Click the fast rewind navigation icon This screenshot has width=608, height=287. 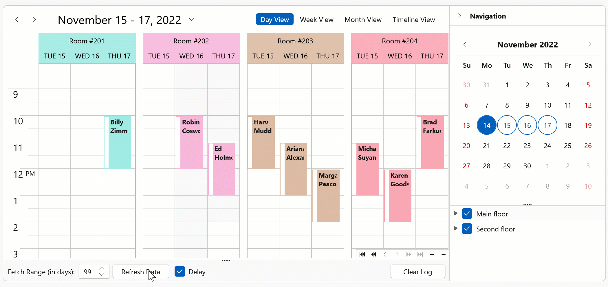373,254
